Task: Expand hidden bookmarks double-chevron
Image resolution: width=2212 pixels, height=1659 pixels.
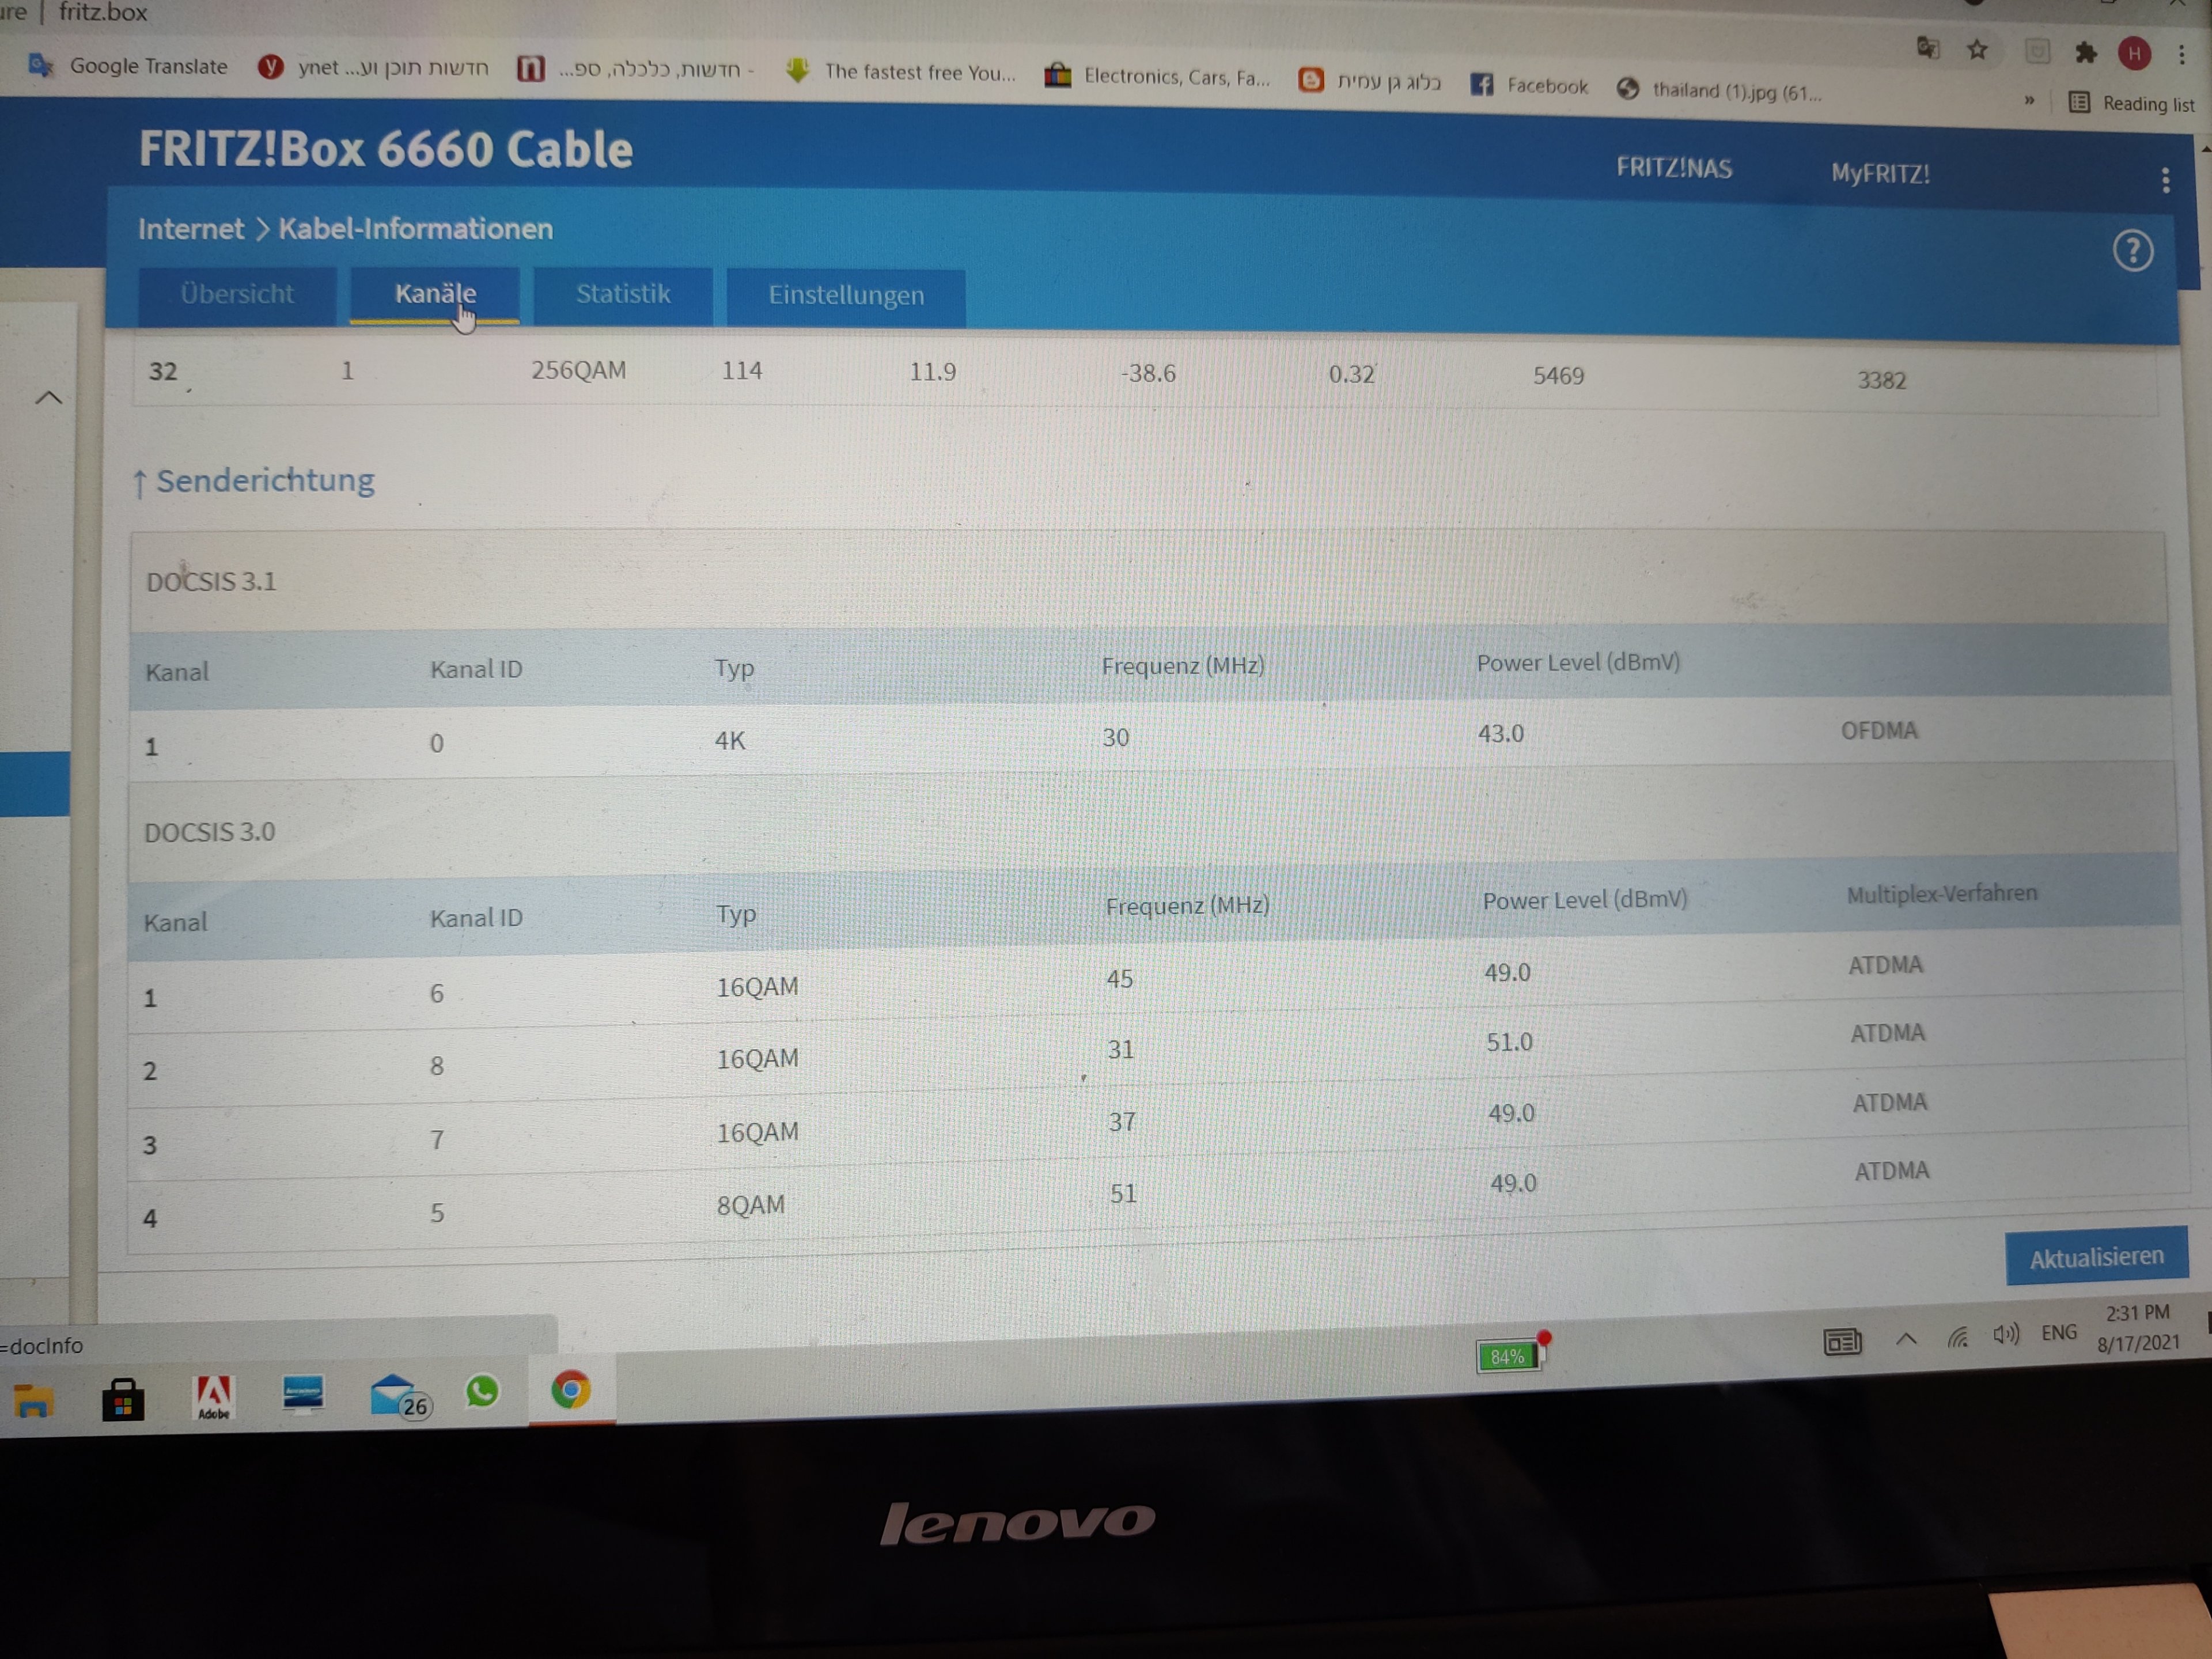Action: pos(2029,100)
